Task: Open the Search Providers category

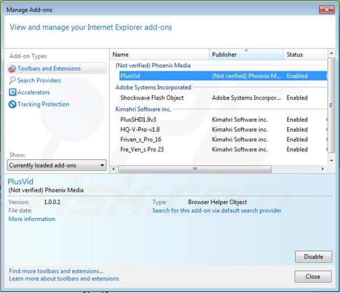Action: (x=39, y=80)
